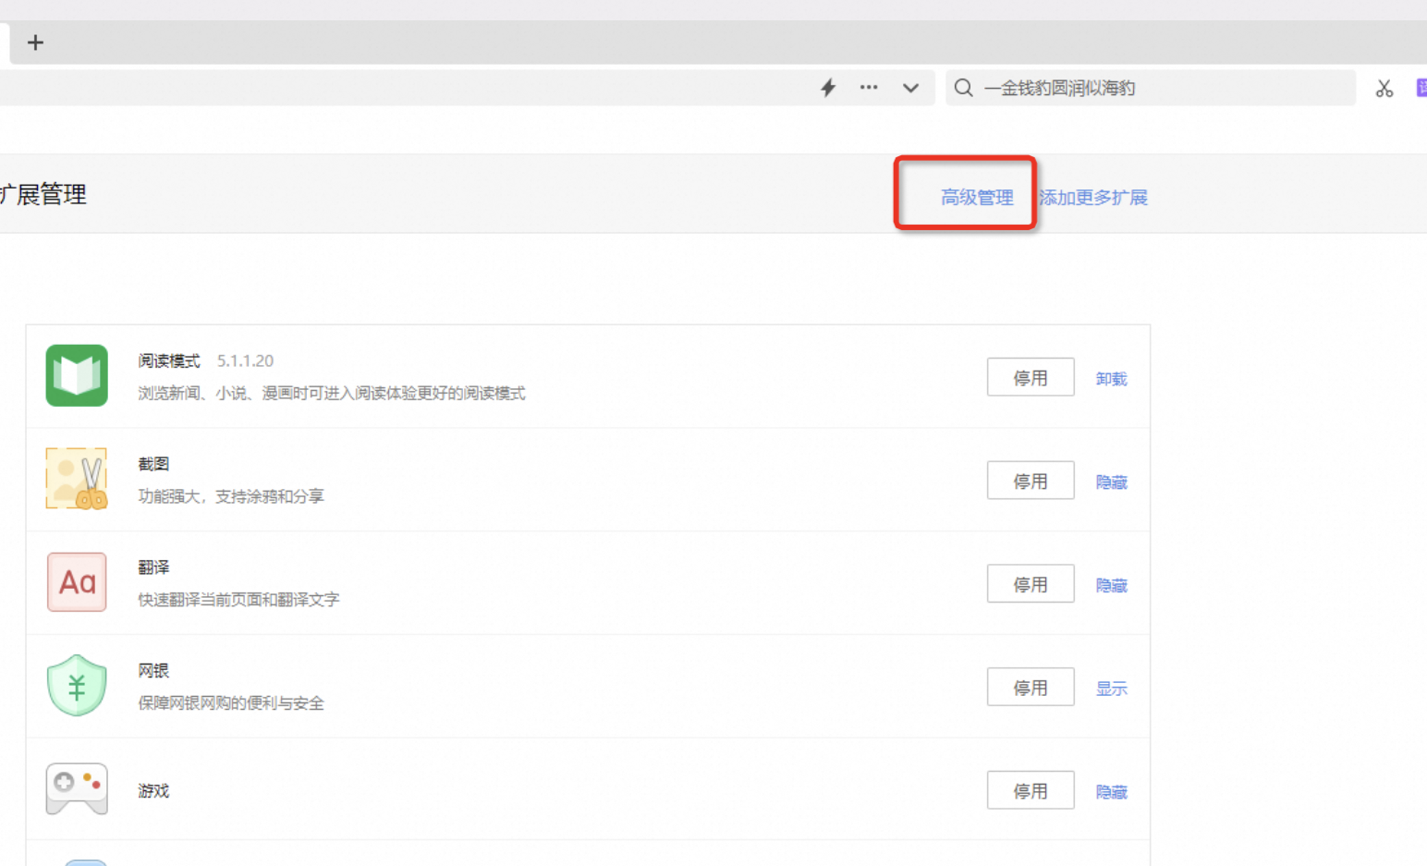The height and width of the screenshot is (866, 1427).
Task: Uninstall 阅读模式 via 卸载 link
Action: (x=1111, y=379)
